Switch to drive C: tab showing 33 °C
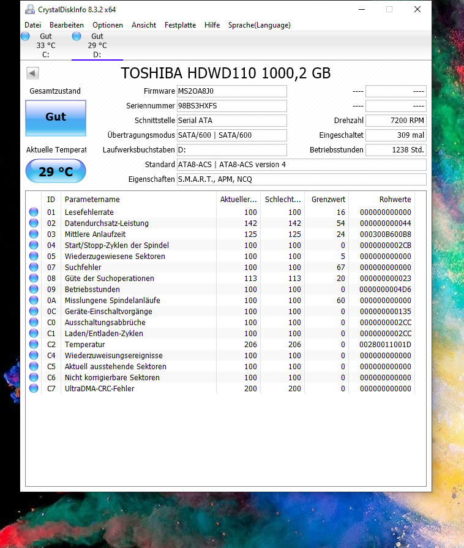This screenshot has width=464, height=548. click(46, 45)
